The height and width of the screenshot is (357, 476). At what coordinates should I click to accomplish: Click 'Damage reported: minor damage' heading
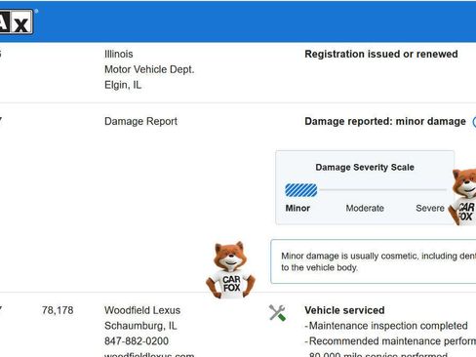pyautogui.click(x=385, y=121)
